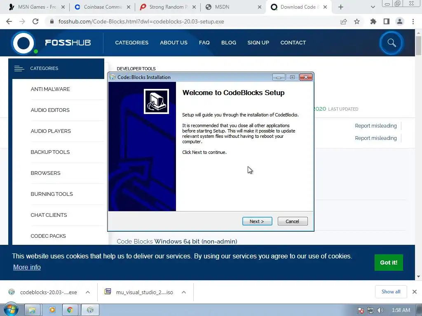422x316 pixels.
Task: Click the network tray icon
Action: click(370, 310)
